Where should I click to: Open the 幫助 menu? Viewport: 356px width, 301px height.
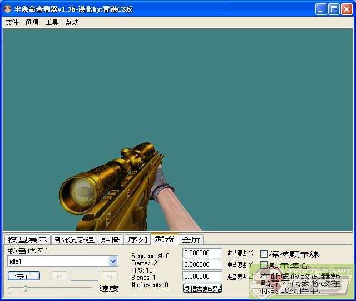pyautogui.click(x=72, y=22)
